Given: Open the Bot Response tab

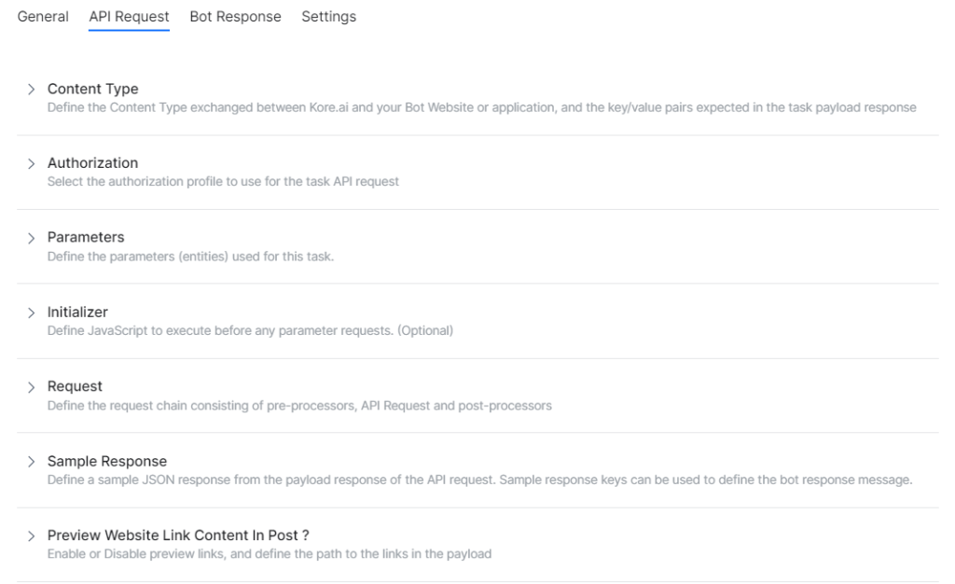Looking at the screenshot, I should (x=235, y=16).
